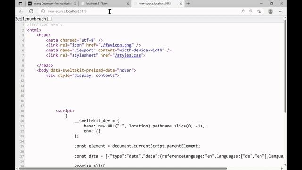302x170 pixels.
Task: Open the tab actions menu icon
Action: click(x=20, y=3)
